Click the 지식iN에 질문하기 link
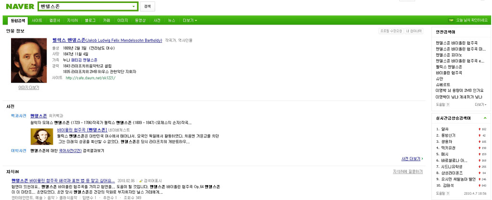492x200 pixels. coord(408,172)
